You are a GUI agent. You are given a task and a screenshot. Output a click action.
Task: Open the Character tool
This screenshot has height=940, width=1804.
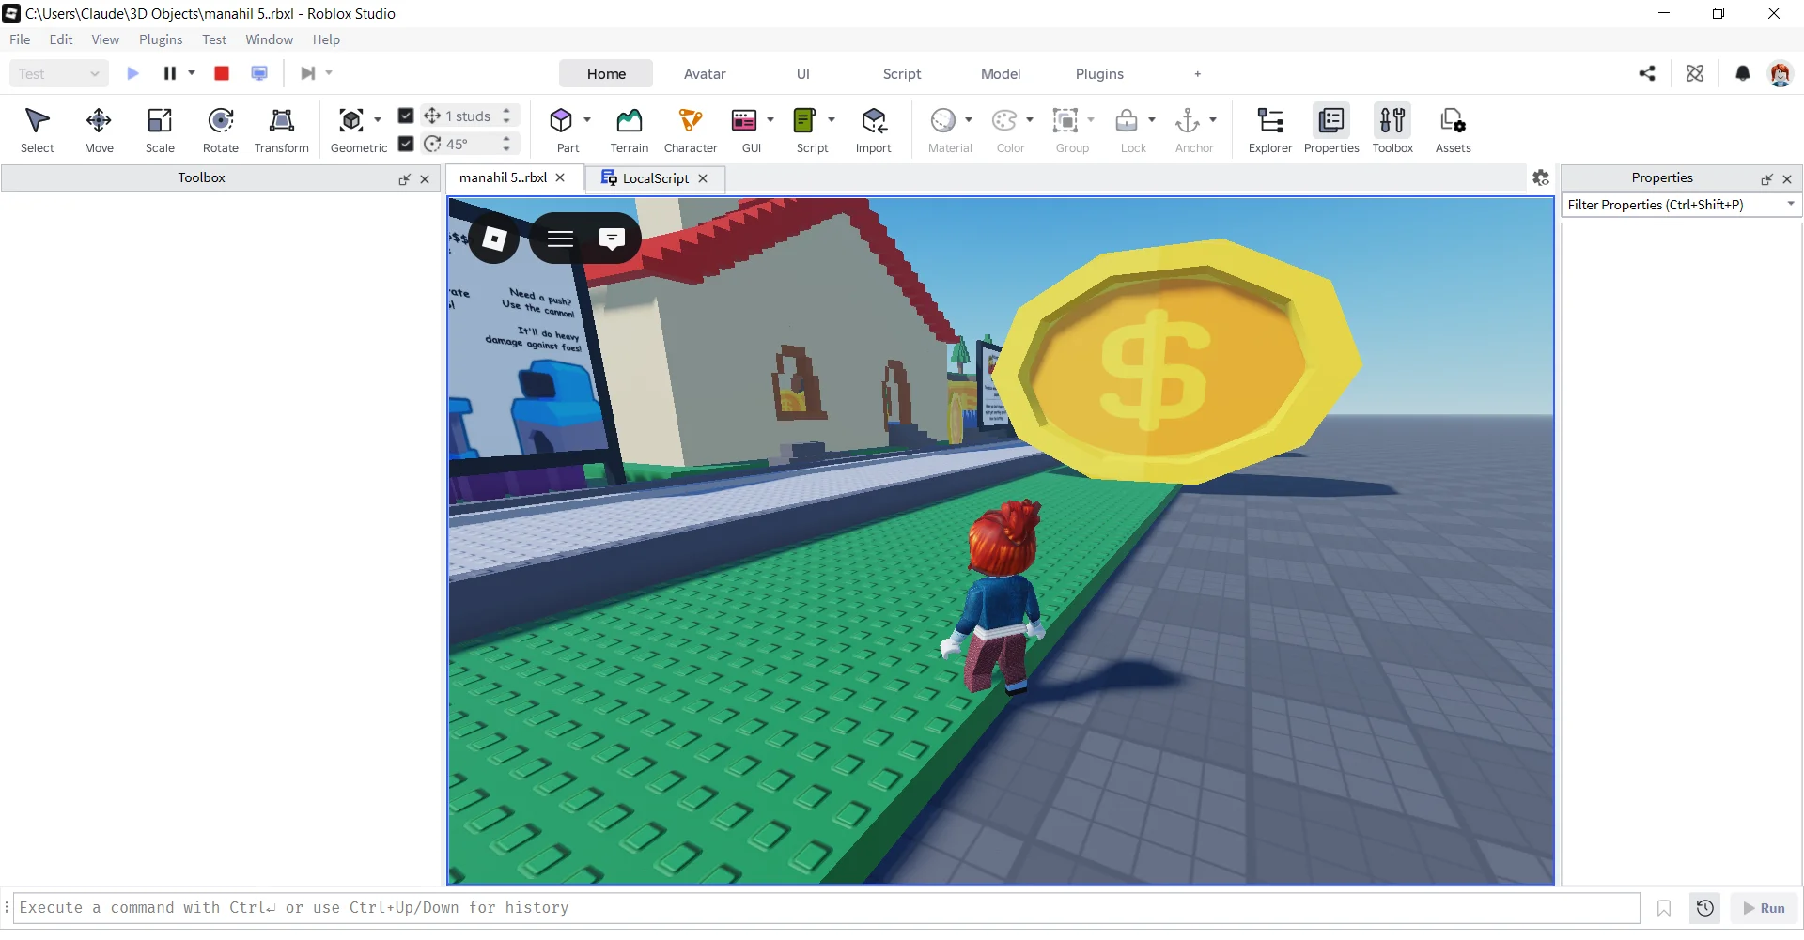[691, 130]
